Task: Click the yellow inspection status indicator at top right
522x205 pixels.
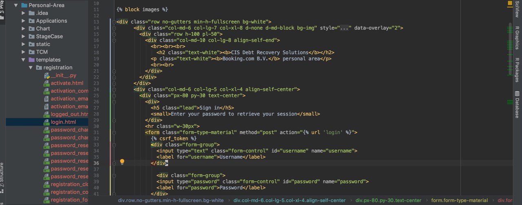Action: point(510,2)
